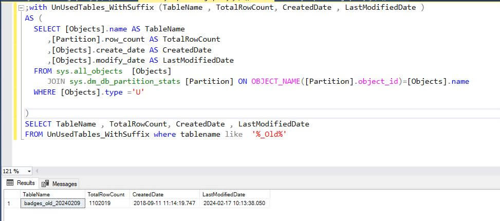The image size is (500, 221).
Task: Click create_date in the query editor
Action: coord(121,50)
